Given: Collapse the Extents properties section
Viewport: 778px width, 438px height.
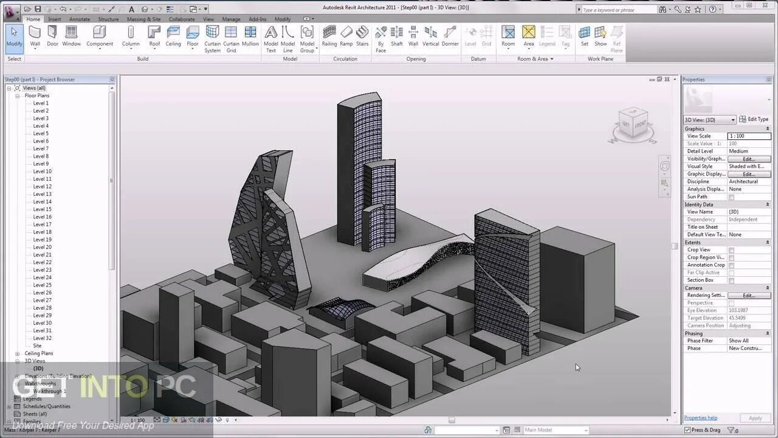Looking at the screenshot, I should pyautogui.click(x=767, y=243).
